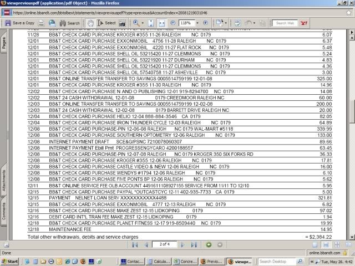Click the total amount $2,384.22

(x=321, y=237)
